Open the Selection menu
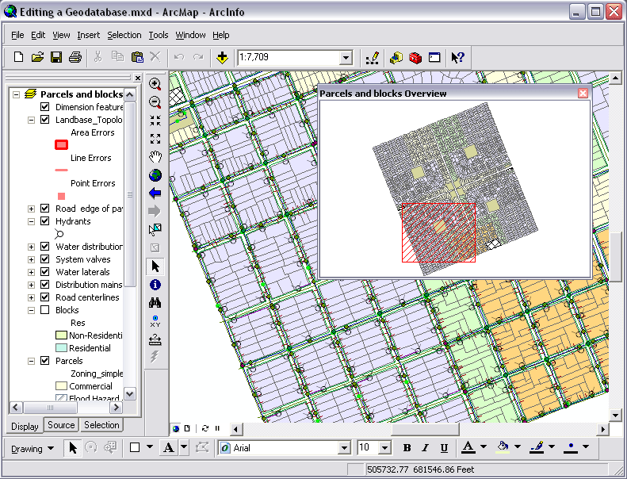 pos(124,35)
